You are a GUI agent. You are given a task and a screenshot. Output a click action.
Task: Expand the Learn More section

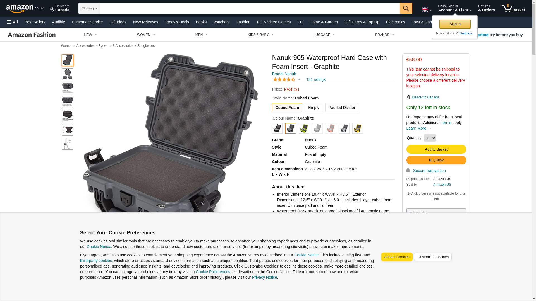(x=419, y=128)
